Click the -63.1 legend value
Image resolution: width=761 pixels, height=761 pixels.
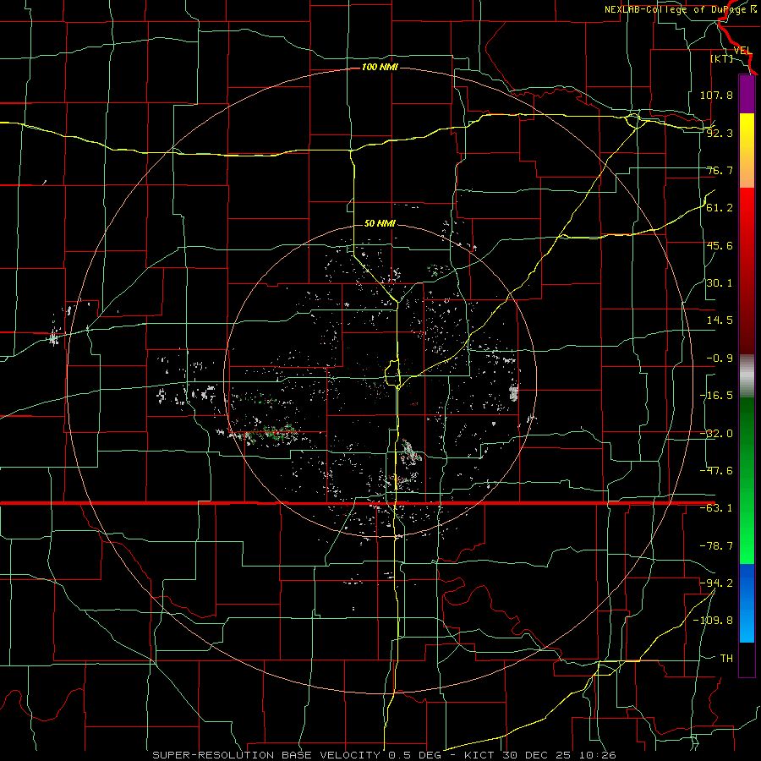pyautogui.click(x=716, y=508)
